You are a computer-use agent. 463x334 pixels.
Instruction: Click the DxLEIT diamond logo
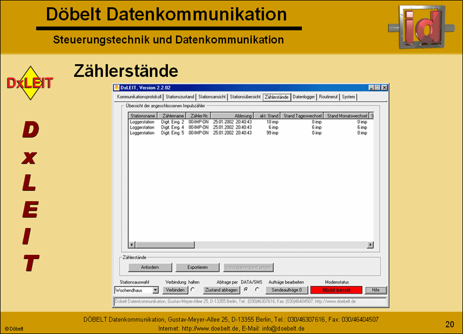tap(30, 83)
